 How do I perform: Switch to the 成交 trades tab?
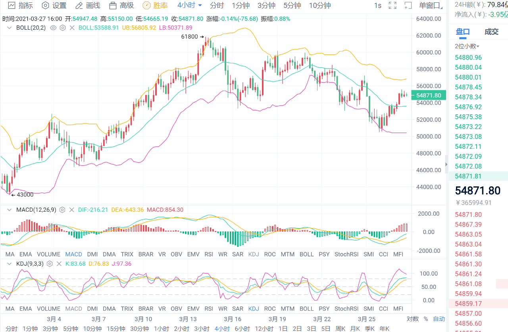(x=491, y=32)
